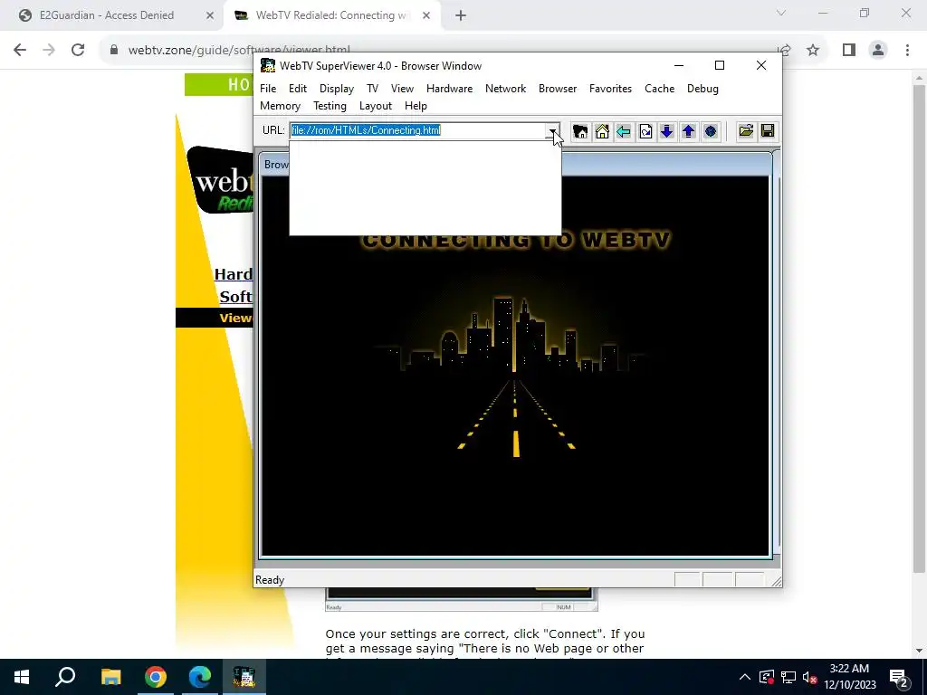Open the Display menu
The image size is (927, 695).
[337, 89]
